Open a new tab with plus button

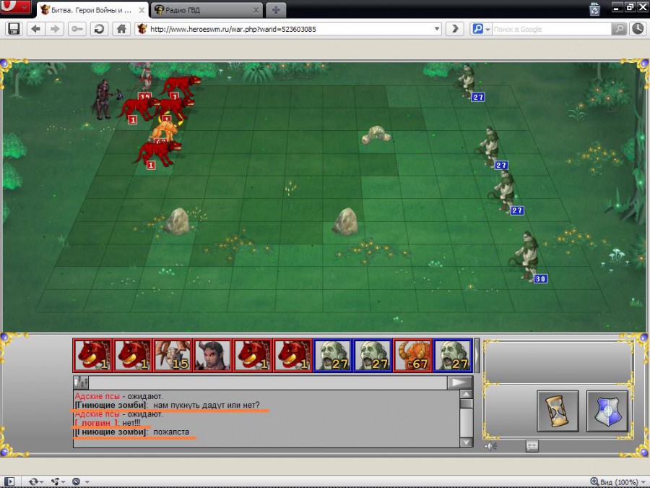click(276, 10)
